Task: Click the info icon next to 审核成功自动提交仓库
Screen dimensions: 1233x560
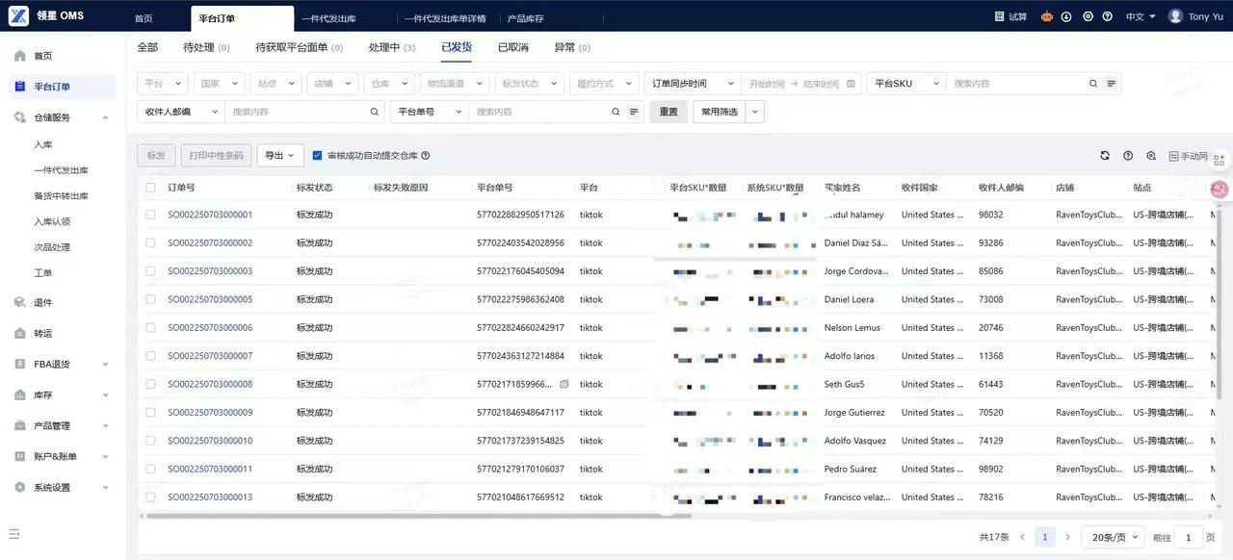Action: tap(425, 155)
